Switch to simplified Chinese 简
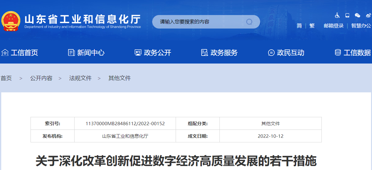 [299, 26]
